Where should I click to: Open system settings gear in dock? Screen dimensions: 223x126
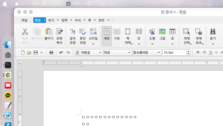8,55
